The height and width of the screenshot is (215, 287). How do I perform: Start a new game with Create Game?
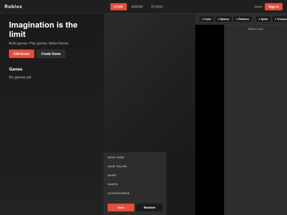click(x=51, y=54)
